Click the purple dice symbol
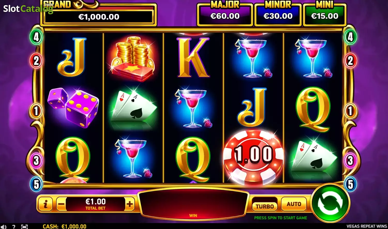Screen dimensions: 388x229 click(73, 107)
